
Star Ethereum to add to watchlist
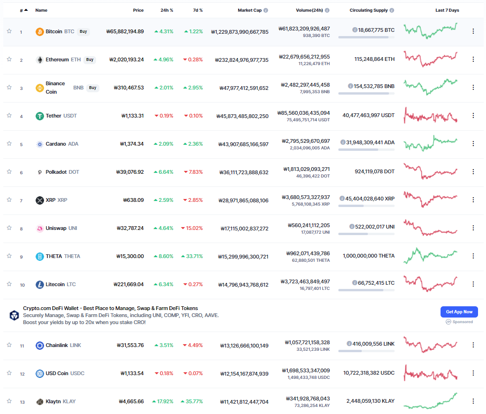(x=9, y=59)
